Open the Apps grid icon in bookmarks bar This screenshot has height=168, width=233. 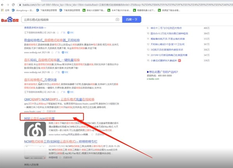pyautogui.click(x=2, y=10)
